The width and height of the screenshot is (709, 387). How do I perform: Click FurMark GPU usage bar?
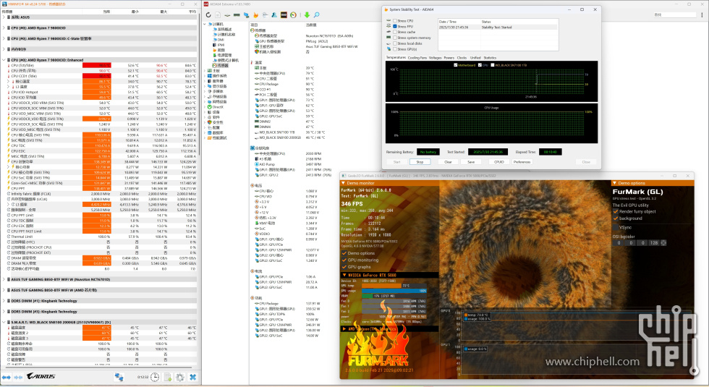394,291
